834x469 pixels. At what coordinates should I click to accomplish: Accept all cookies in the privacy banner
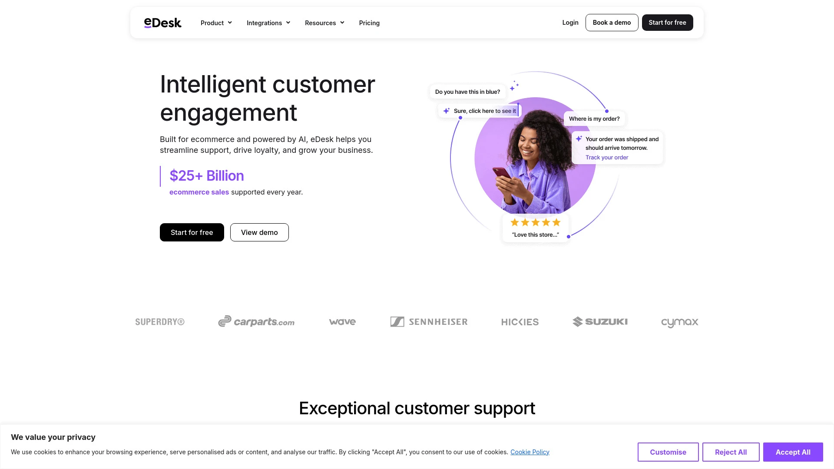point(793,452)
